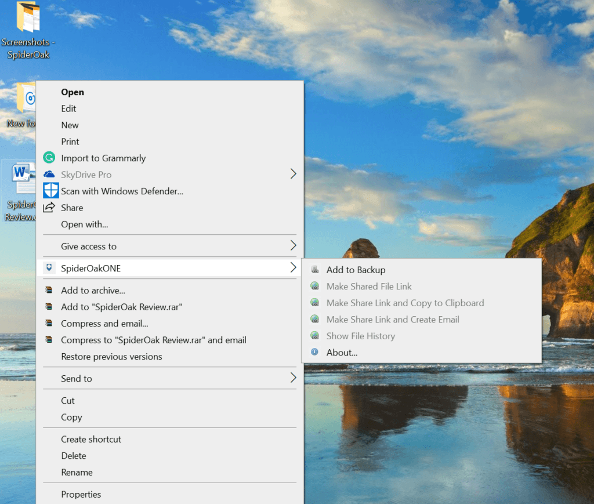
Task: Select Create shortcut
Action: [x=170, y=439]
